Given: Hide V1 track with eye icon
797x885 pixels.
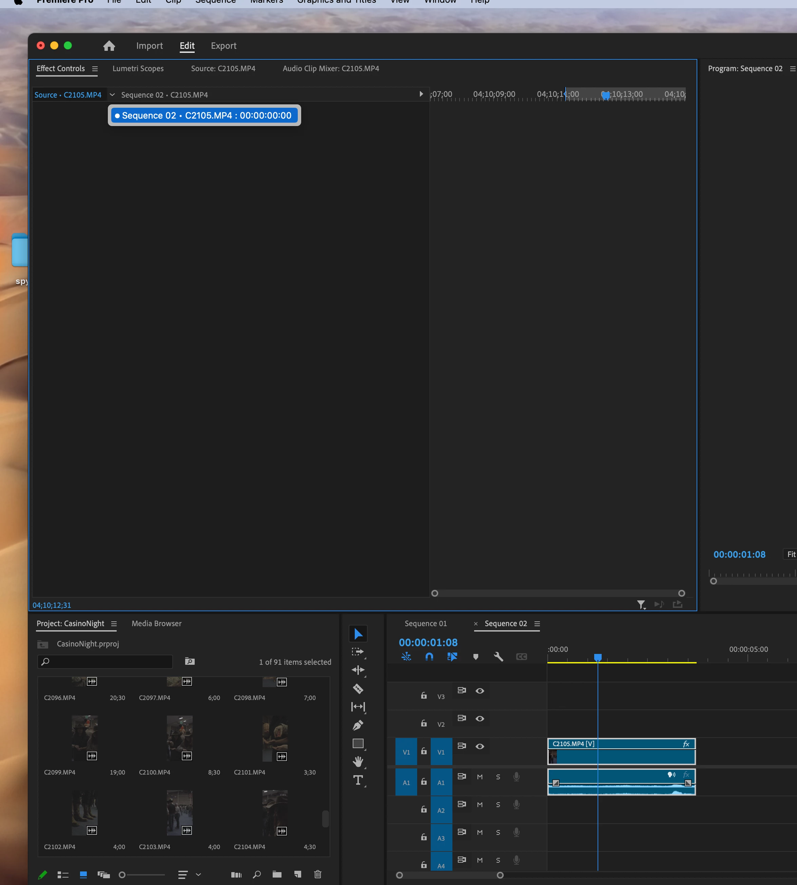Looking at the screenshot, I should pos(480,746).
